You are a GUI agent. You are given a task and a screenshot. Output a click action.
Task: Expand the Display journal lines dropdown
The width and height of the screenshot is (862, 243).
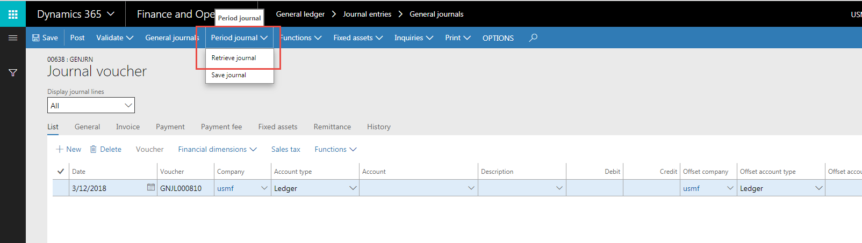pyautogui.click(x=128, y=106)
